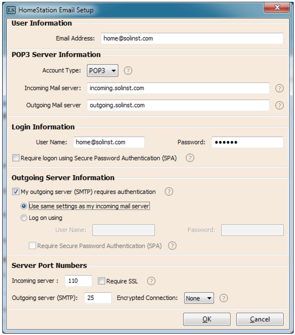The width and height of the screenshot is (295, 335).
Task: Click help icon beside Outgoing Mail server
Action: 280,105
